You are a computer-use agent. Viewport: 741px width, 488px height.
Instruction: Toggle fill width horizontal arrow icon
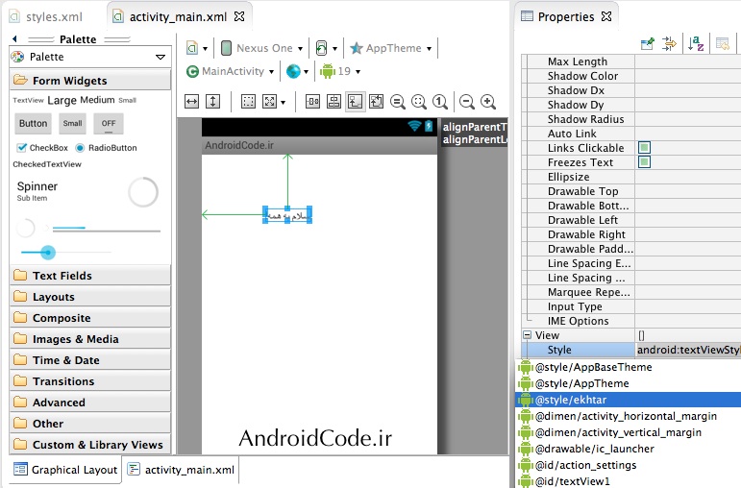pyautogui.click(x=191, y=102)
